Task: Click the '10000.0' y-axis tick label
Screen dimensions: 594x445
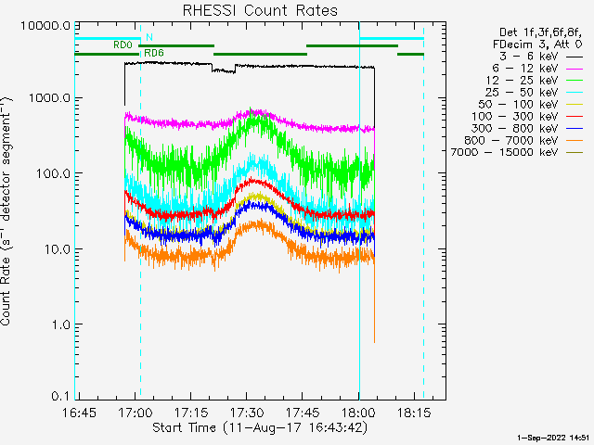Action: pyautogui.click(x=45, y=26)
